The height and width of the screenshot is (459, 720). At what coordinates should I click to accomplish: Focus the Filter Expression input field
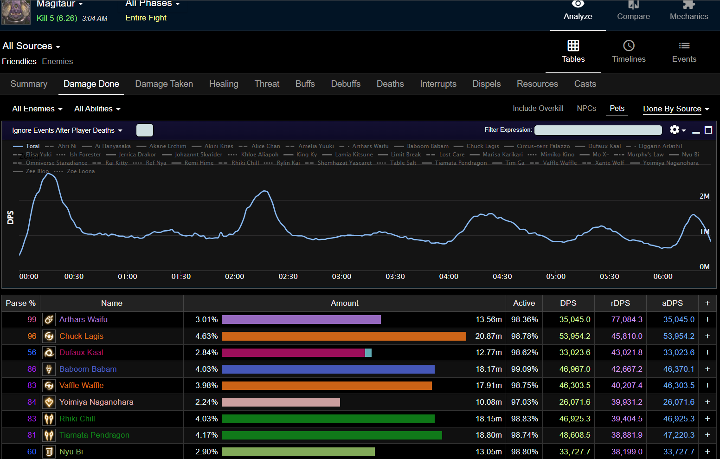(598, 130)
